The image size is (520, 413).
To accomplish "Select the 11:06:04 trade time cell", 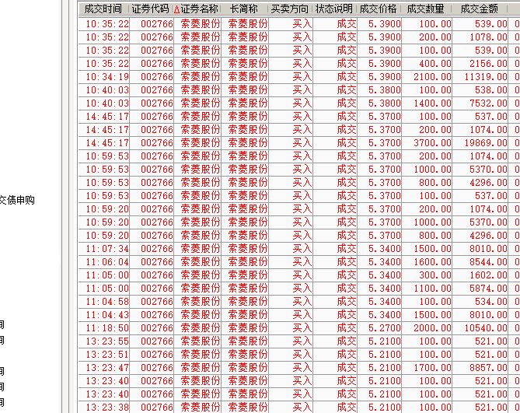I will pos(104,262).
